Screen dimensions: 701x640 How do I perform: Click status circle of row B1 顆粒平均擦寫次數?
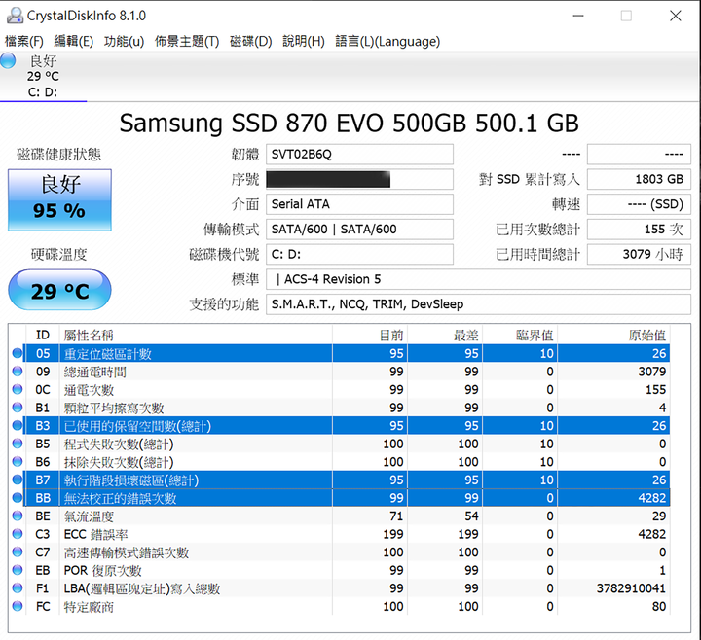pos(18,408)
